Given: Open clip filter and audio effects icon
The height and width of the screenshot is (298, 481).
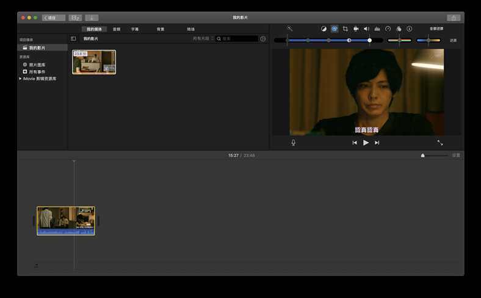Looking at the screenshot, I should pyautogui.click(x=399, y=29).
